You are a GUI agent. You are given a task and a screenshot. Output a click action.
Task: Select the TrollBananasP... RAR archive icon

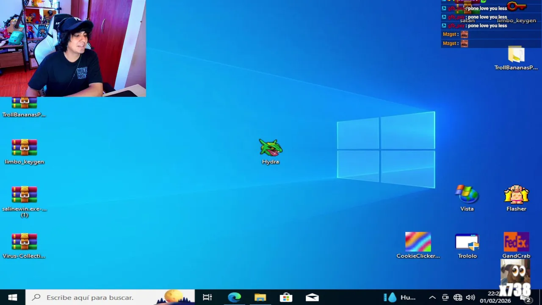pos(24,107)
